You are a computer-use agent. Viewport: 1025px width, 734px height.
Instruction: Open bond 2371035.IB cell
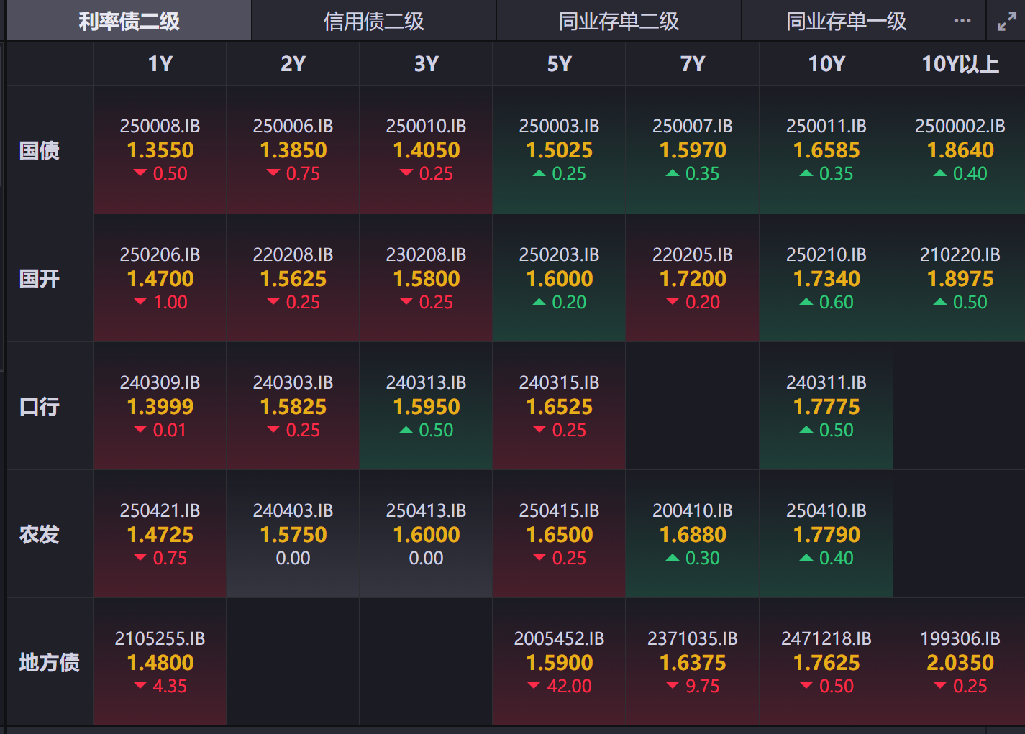click(x=693, y=662)
